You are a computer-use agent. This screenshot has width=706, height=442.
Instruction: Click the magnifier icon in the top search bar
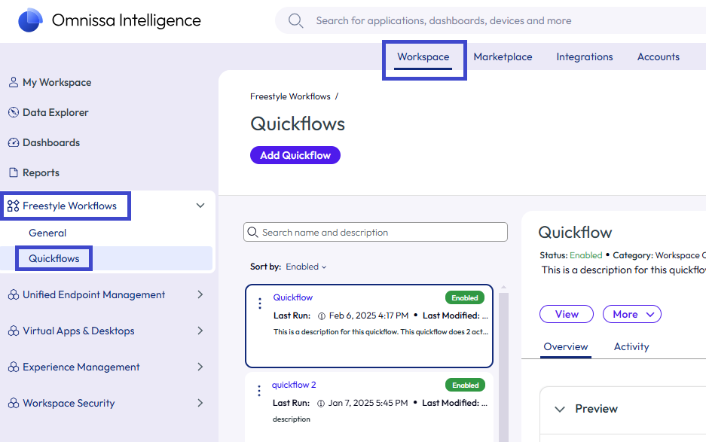[295, 20]
